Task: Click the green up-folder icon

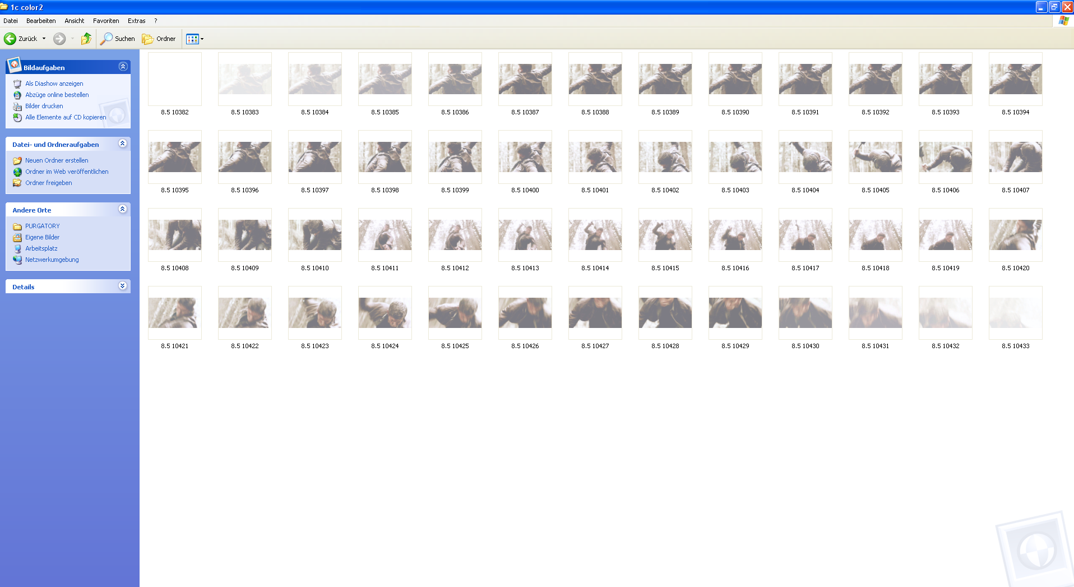Action: click(x=86, y=39)
